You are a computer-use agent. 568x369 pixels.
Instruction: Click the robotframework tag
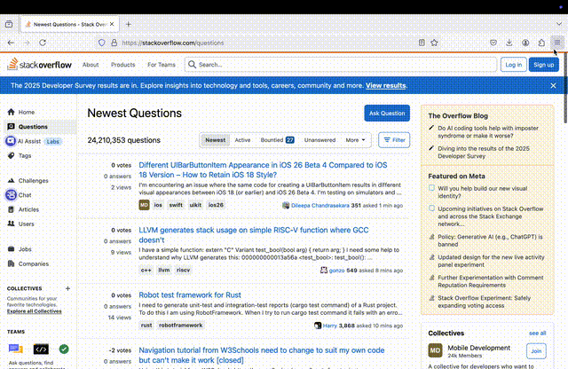(x=180, y=326)
